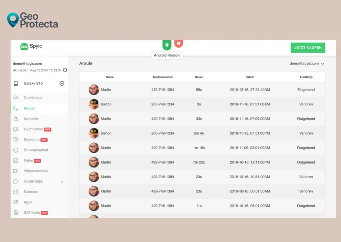This screenshot has width=341, height=242.
Task: Click the date 2018-11-16, 07:05:00AM
Action: 250,119
